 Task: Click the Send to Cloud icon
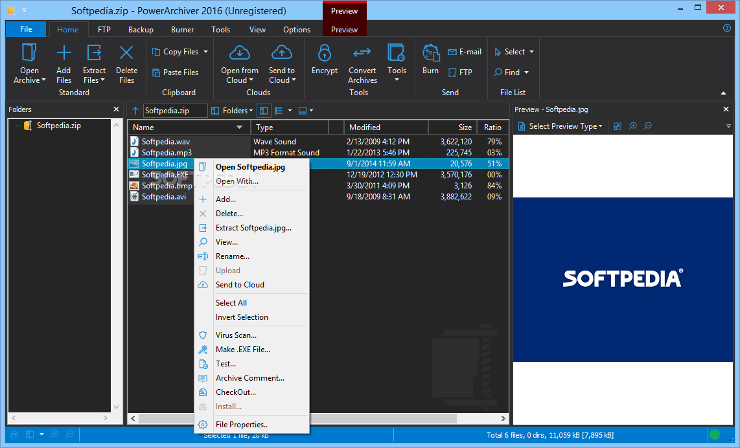(x=282, y=52)
